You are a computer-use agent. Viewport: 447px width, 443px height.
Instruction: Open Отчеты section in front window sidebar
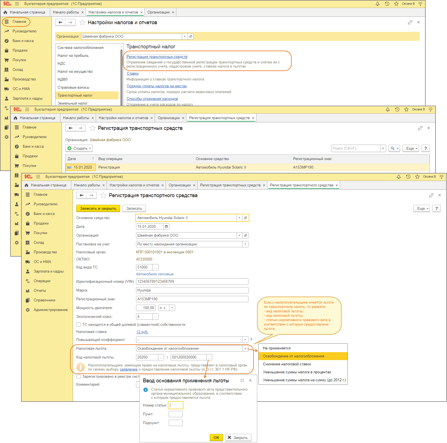40,291
